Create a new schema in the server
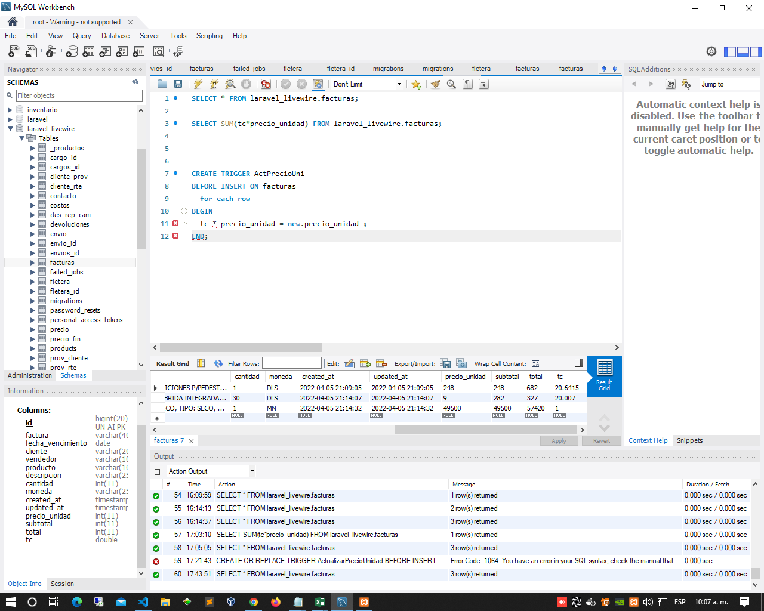 pyautogui.click(x=72, y=52)
